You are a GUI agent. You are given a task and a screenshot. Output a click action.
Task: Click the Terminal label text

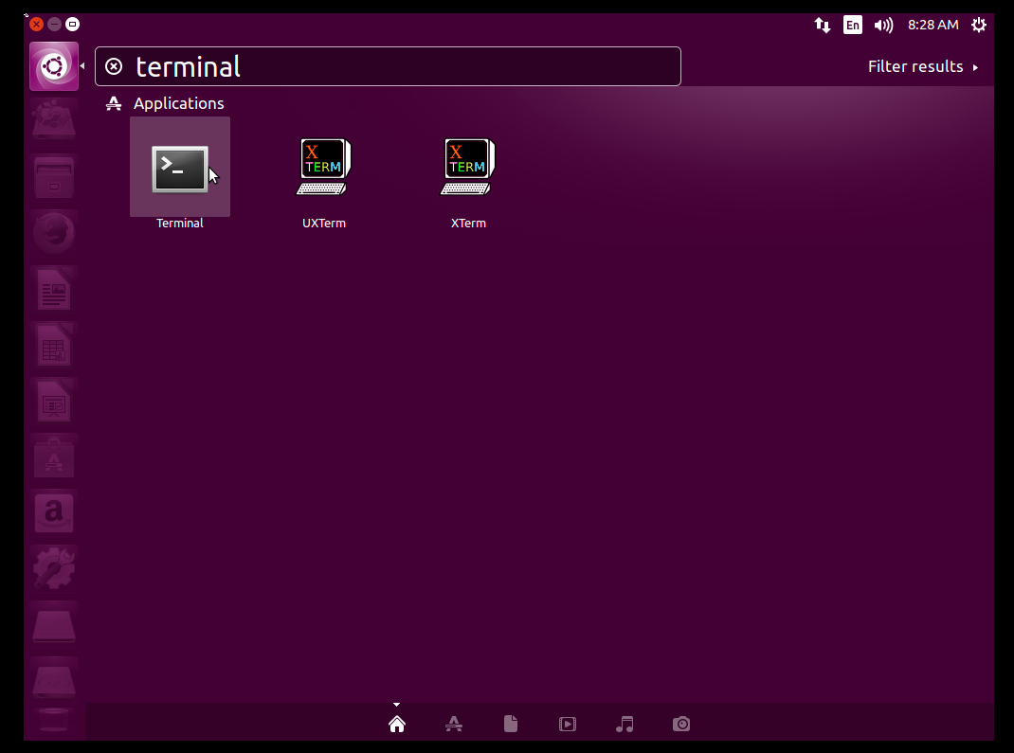[x=180, y=223]
